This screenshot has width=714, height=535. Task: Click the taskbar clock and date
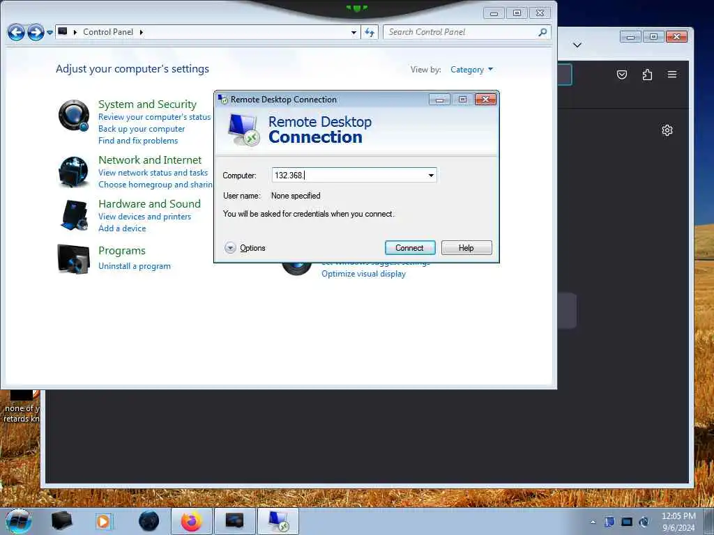678,522
